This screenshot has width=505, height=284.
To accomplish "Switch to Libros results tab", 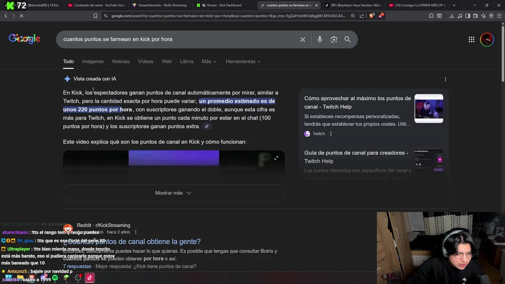I will pyautogui.click(x=187, y=62).
